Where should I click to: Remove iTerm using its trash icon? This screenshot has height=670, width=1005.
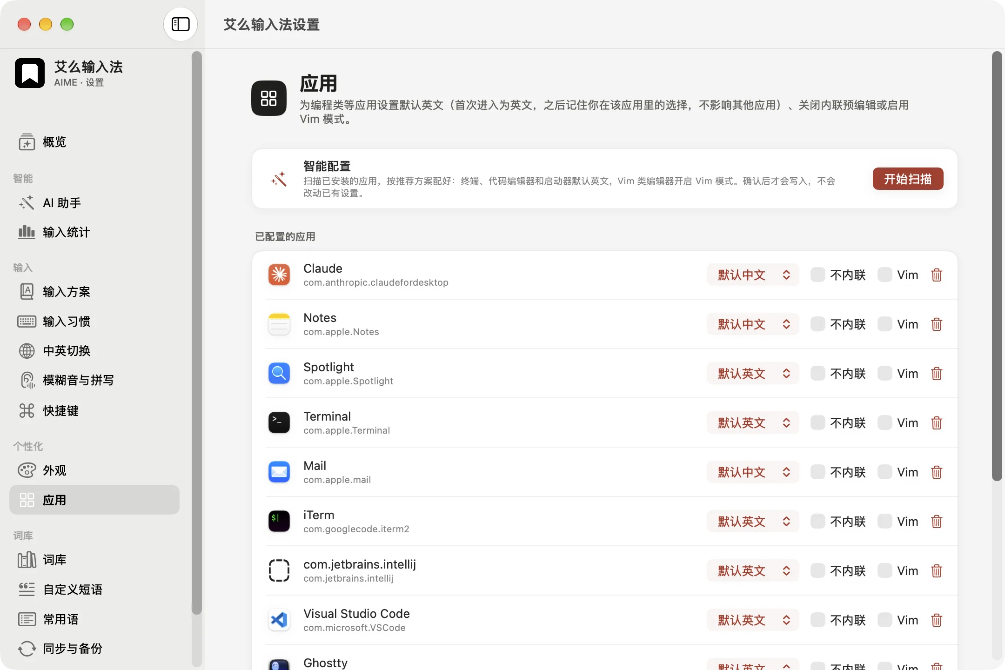(937, 522)
